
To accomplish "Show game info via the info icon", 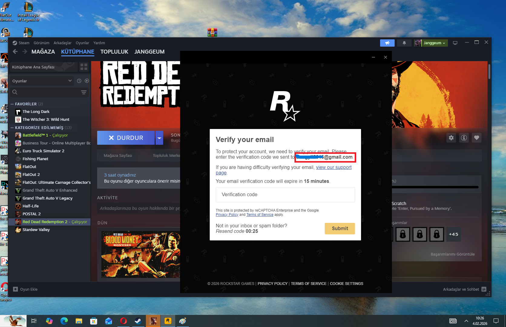I will [464, 138].
